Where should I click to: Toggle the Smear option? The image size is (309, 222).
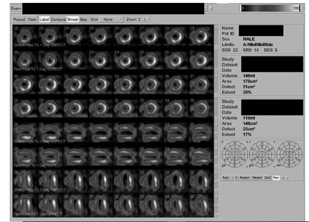tap(73, 20)
